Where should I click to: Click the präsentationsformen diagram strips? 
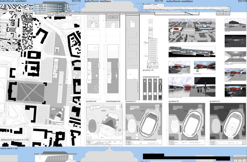tap(151, 89)
